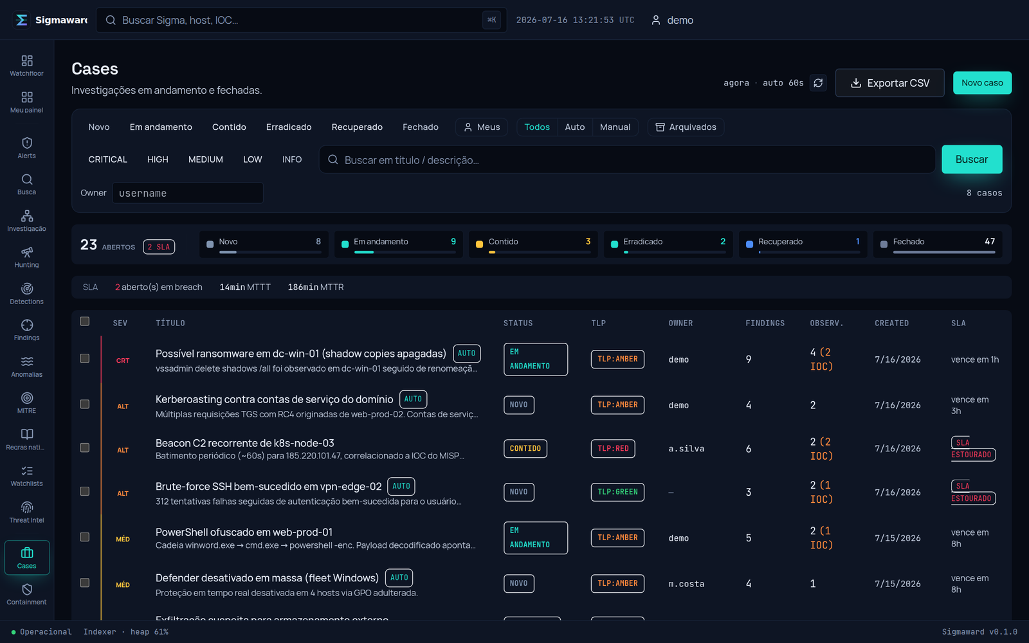Select the checkbox for Kerberoasting case
The height and width of the screenshot is (643, 1029).
84,404
